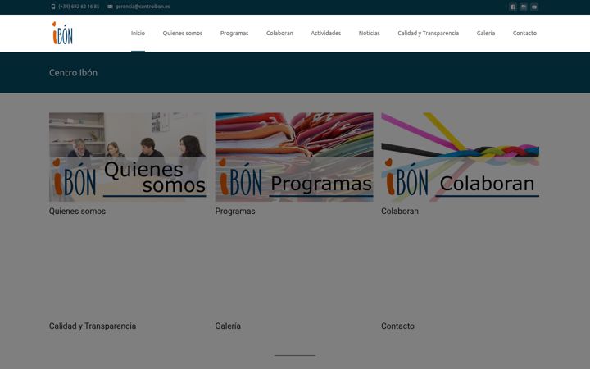This screenshot has width=590, height=369.
Task: Open Quienes somos in navigation bar
Action: (183, 33)
